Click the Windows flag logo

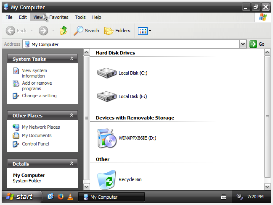click(263, 17)
